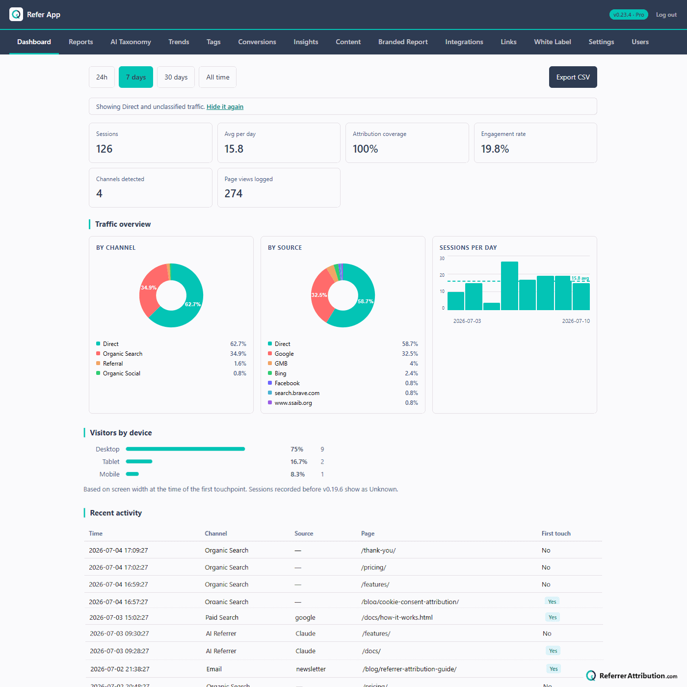The image size is (687, 687).
Task: Click the tallest bar in Sessions per day
Action: coord(509,286)
